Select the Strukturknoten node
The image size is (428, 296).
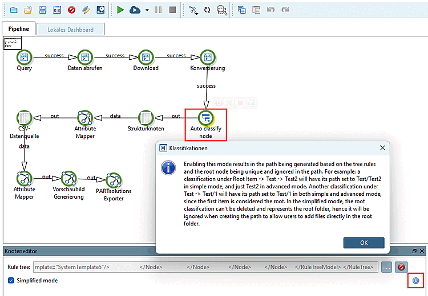click(x=146, y=118)
